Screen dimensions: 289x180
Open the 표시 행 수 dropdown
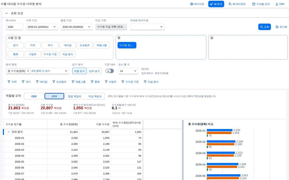tap(128, 71)
